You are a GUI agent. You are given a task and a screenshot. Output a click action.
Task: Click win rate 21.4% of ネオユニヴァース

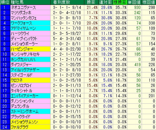92,7
